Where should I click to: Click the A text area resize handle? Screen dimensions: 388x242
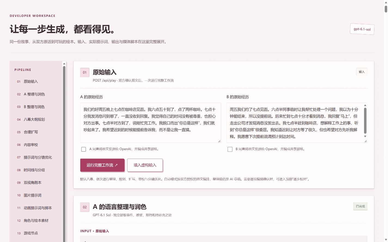(x=219, y=141)
